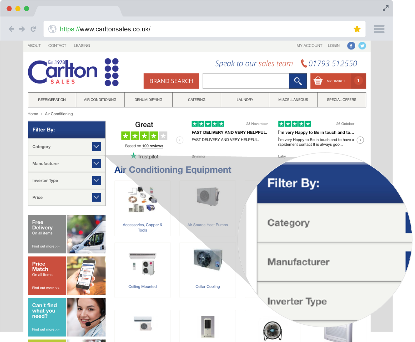Click the delivery van banner image
Image resolution: width=415 pixels, height=342 pixels.
[x=86, y=234]
